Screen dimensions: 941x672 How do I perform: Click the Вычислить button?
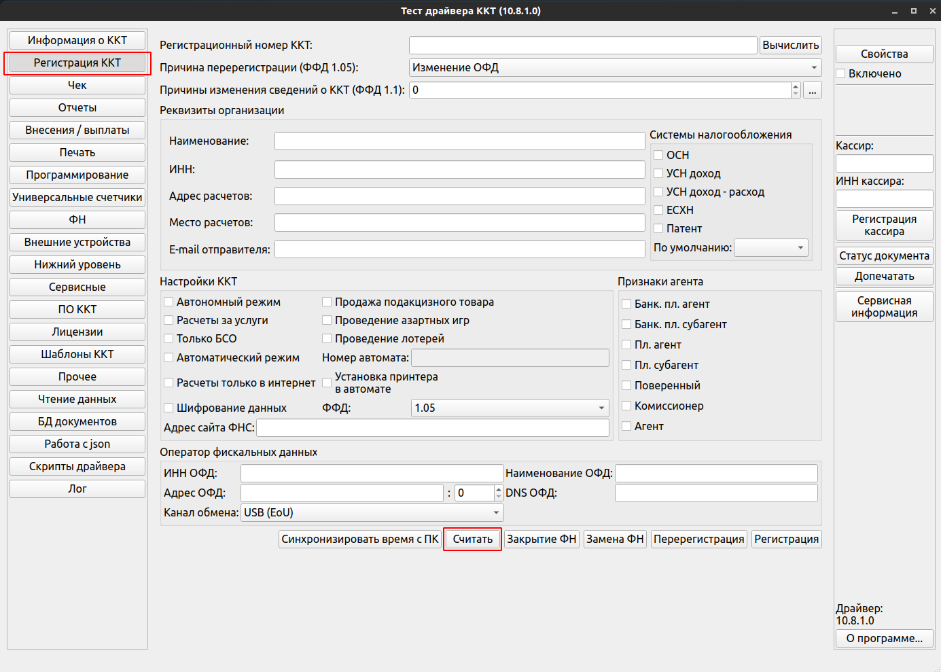coord(790,46)
